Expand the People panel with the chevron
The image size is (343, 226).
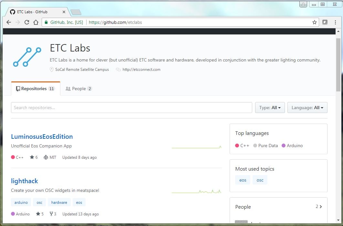tap(321, 207)
